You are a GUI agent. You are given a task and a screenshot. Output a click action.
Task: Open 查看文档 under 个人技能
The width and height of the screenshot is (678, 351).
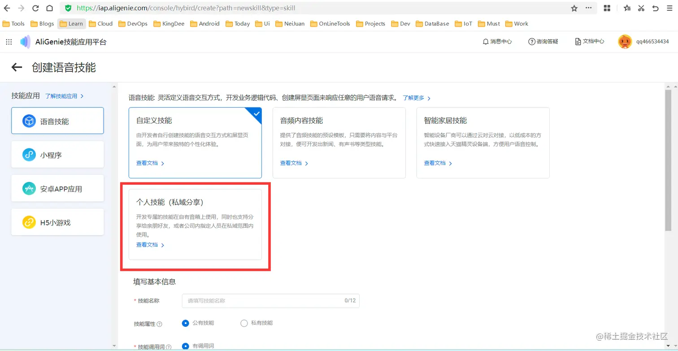tap(150, 245)
